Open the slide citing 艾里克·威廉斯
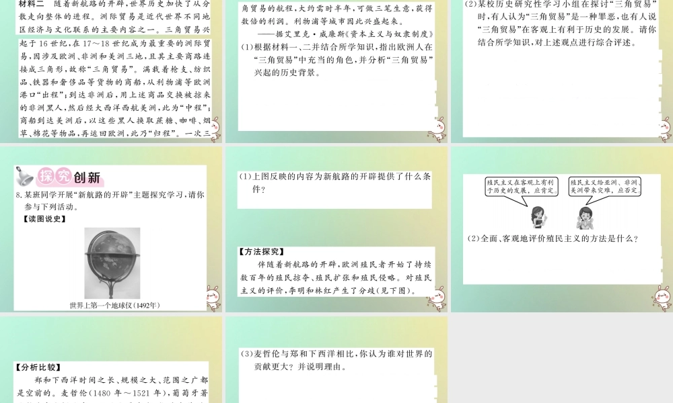 pos(336,71)
